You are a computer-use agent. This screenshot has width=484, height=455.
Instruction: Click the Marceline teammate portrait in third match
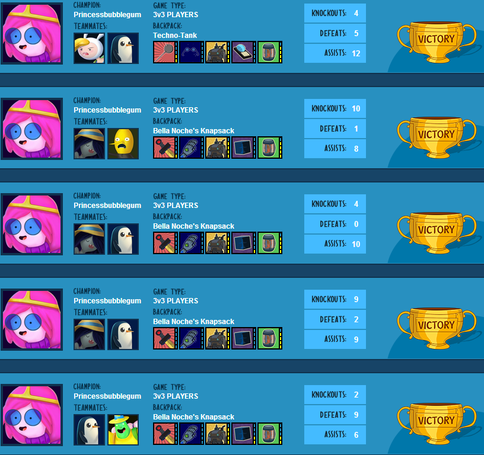tap(89, 239)
